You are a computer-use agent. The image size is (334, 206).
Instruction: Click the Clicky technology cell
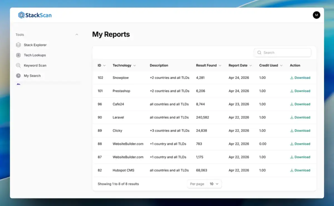click(117, 131)
